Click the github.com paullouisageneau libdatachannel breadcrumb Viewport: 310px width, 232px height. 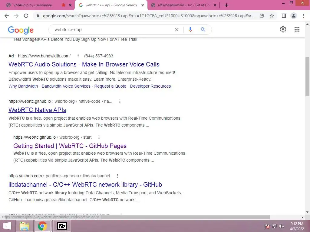59,176
